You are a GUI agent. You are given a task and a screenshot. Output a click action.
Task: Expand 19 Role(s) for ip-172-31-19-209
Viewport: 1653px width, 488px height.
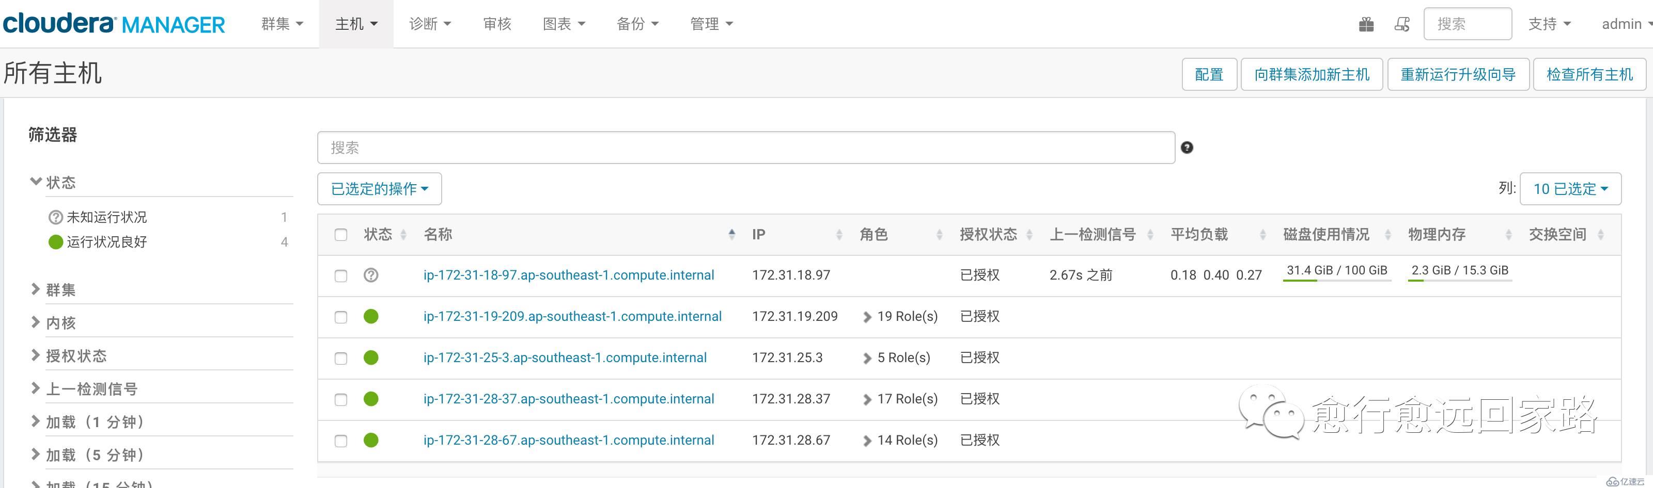coord(900,316)
